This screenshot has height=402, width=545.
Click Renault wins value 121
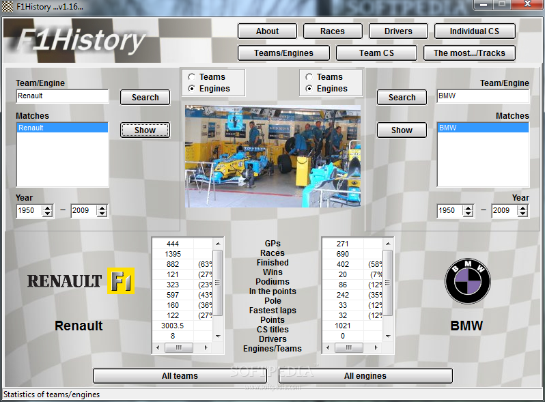click(173, 274)
